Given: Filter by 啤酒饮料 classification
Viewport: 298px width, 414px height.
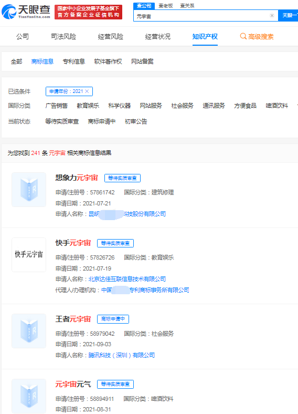Looking at the screenshot, I should pyautogui.click(x=277, y=106).
